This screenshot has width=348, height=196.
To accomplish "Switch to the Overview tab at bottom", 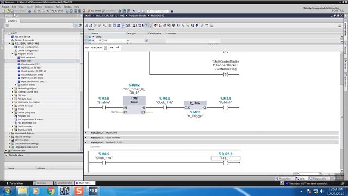I will [x=43, y=183].
